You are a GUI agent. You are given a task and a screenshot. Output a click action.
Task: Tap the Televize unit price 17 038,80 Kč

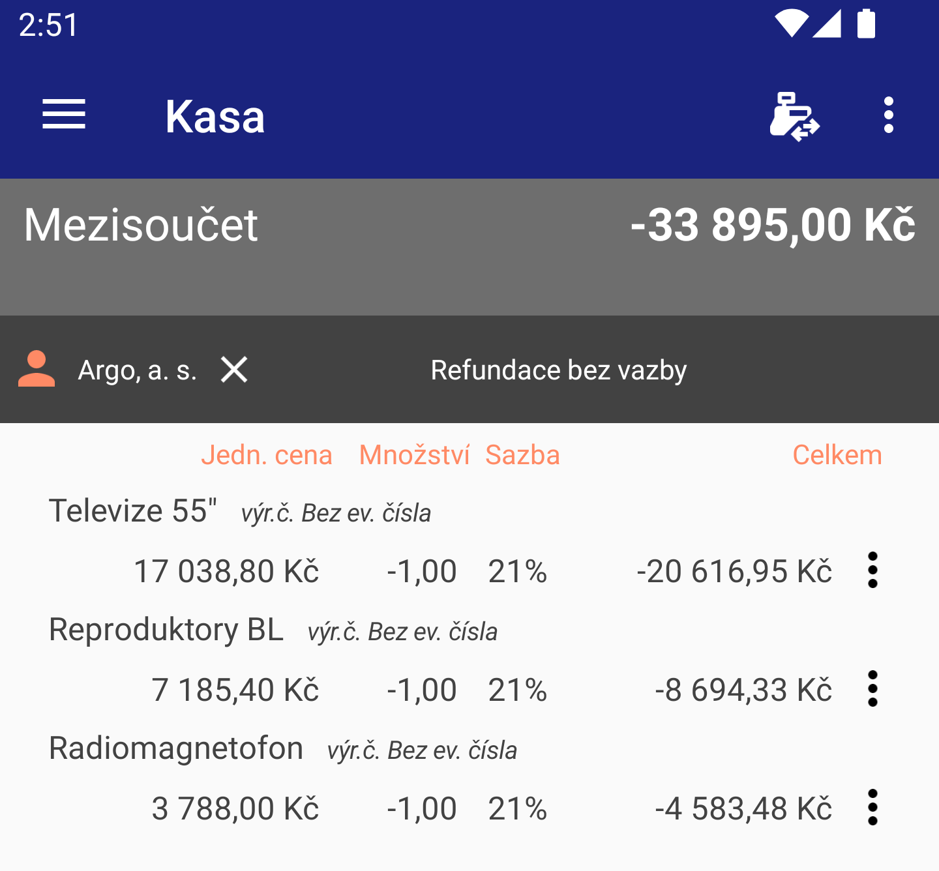click(226, 571)
